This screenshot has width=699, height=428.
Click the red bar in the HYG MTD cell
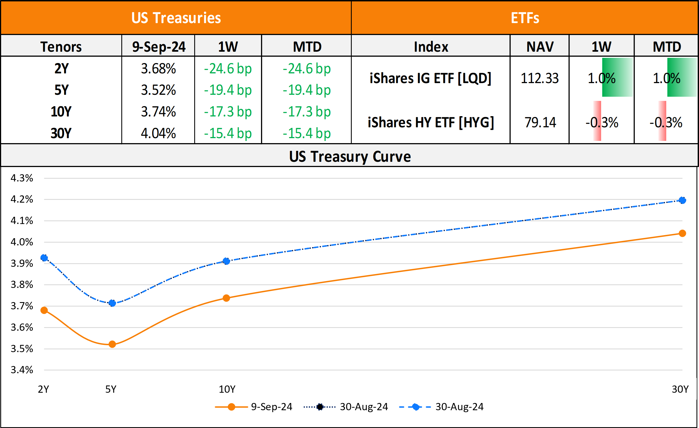(662, 121)
